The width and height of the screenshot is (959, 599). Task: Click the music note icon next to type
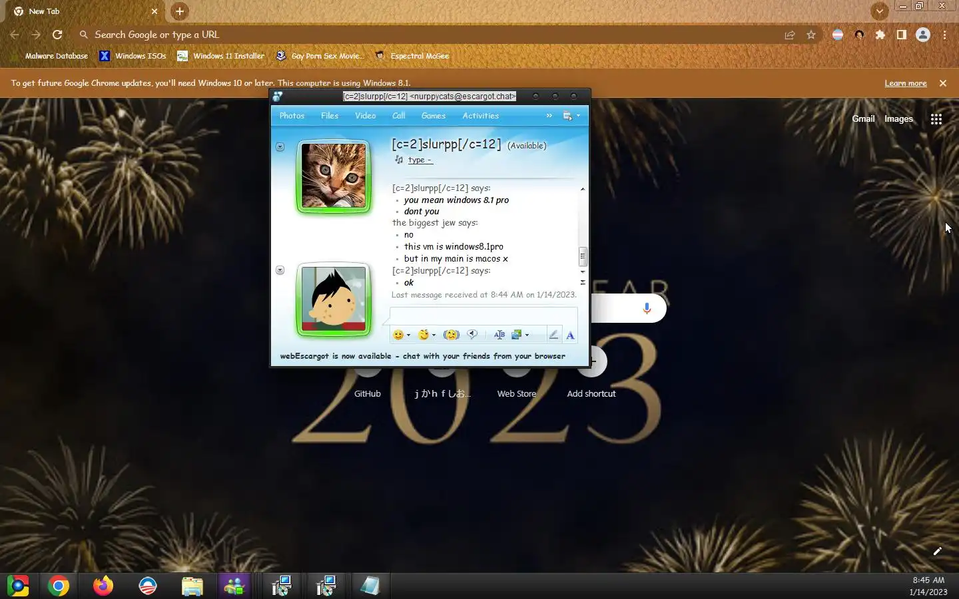(x=399, y=160)
